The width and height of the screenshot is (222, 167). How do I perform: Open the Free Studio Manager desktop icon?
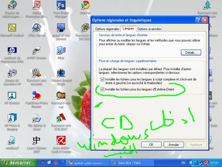pyautogui.click(x=61, y=6)
